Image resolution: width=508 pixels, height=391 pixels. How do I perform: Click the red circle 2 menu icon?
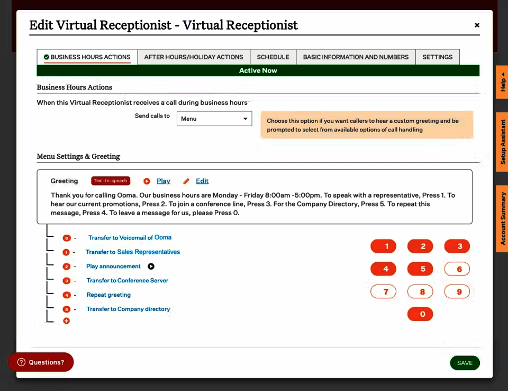pos(67,266)
